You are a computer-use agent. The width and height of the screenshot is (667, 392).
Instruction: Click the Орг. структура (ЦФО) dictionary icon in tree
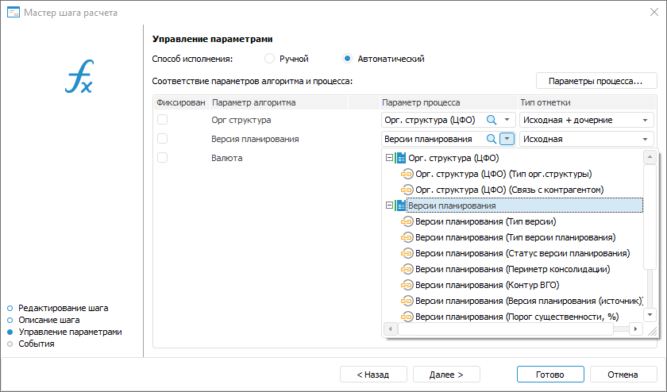tap(400, 158)
